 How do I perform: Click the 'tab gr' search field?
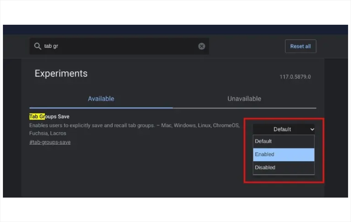119,46
